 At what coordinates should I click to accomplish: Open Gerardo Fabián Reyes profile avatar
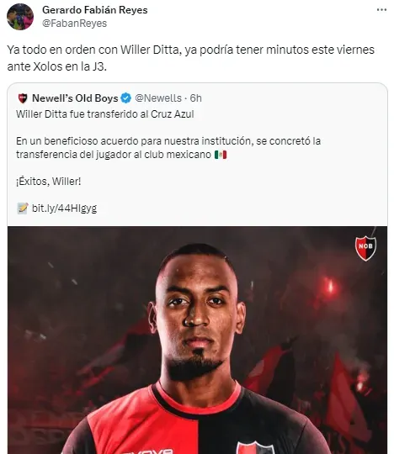point(20,17)
